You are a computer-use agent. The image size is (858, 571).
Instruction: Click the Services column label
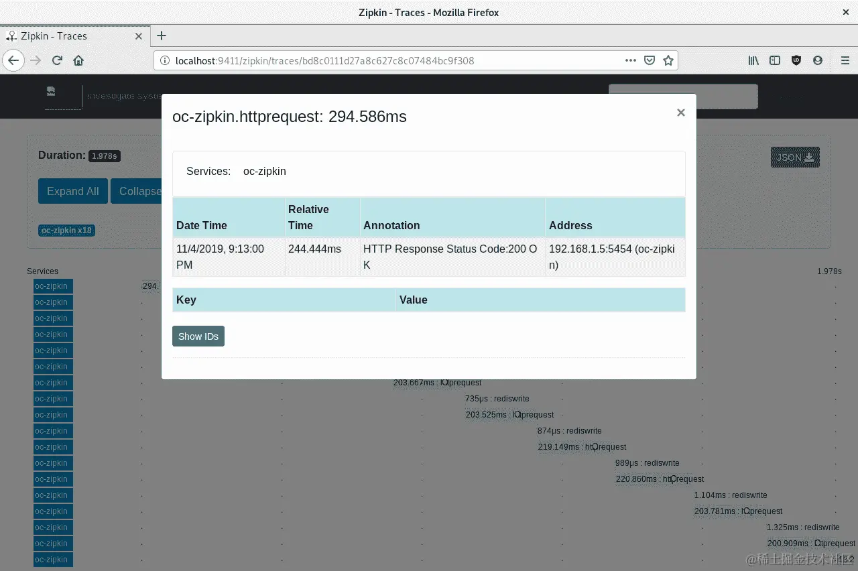tap(42, 271)
